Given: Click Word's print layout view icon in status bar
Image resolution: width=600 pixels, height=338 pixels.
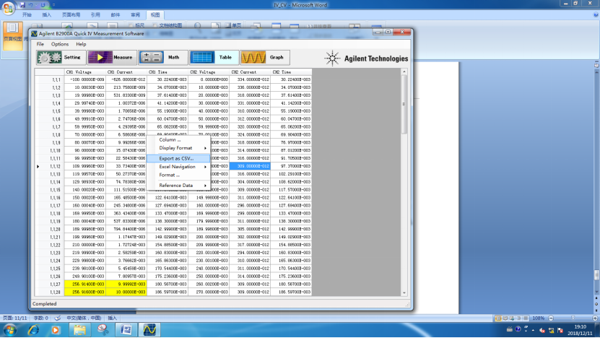Looking at the screenshot, I should pyautogui.click(x=498, y=318).
